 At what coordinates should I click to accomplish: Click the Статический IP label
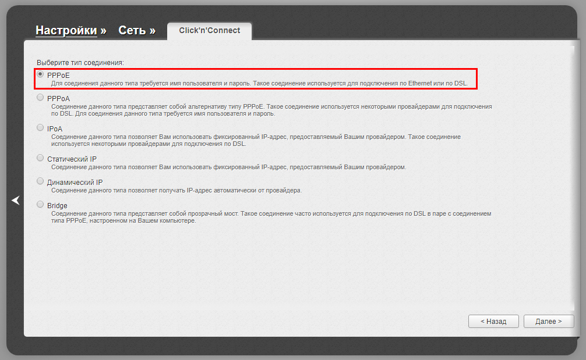pyautogui.click(x=72, y=159)
